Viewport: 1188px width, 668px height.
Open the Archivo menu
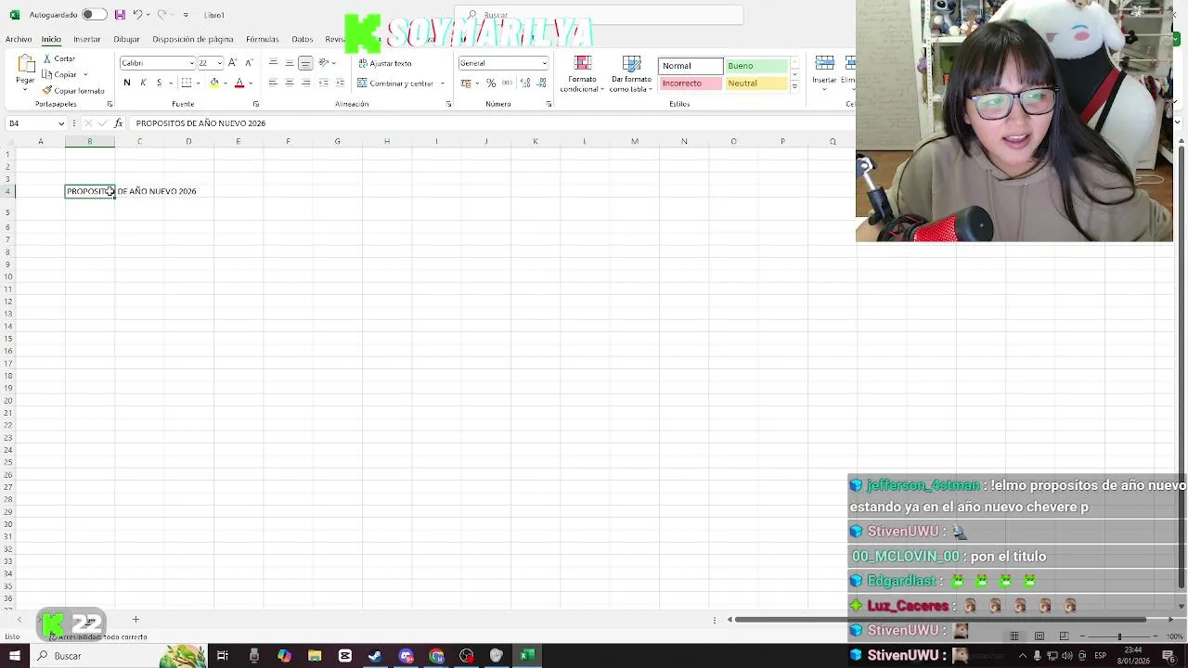(19, 39)
